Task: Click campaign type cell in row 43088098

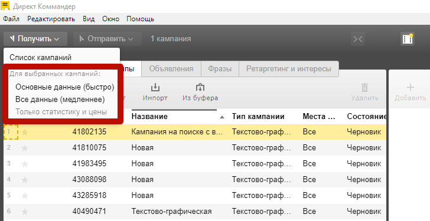Action: (x=261, y=179)
